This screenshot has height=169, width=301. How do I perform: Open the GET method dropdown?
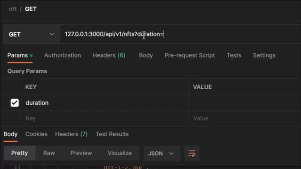pos(32,34)
